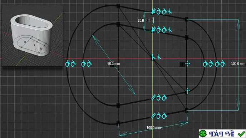Select the vertical constraint bar beside 20.0 mm
This screenshot has height=138, width=246.
click(x=153, y=20)
